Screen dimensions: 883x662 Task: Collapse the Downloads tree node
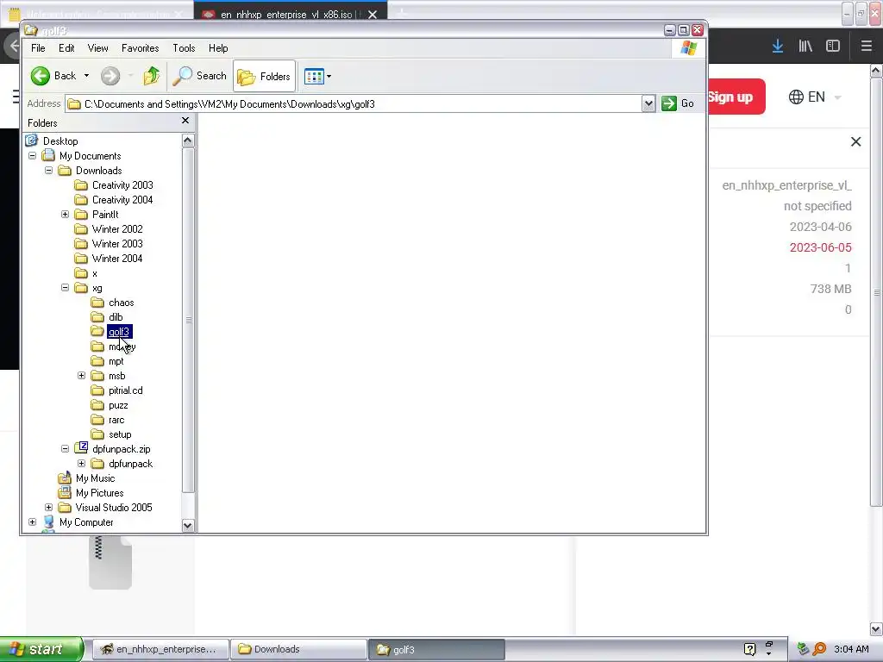pos(49,171)
